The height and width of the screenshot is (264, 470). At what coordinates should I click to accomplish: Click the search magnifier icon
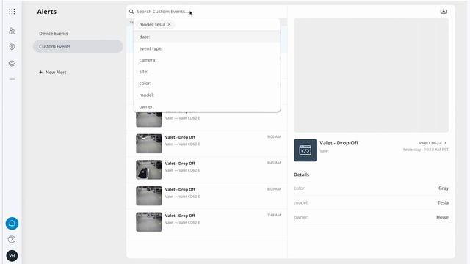click(x=131, y=12)
